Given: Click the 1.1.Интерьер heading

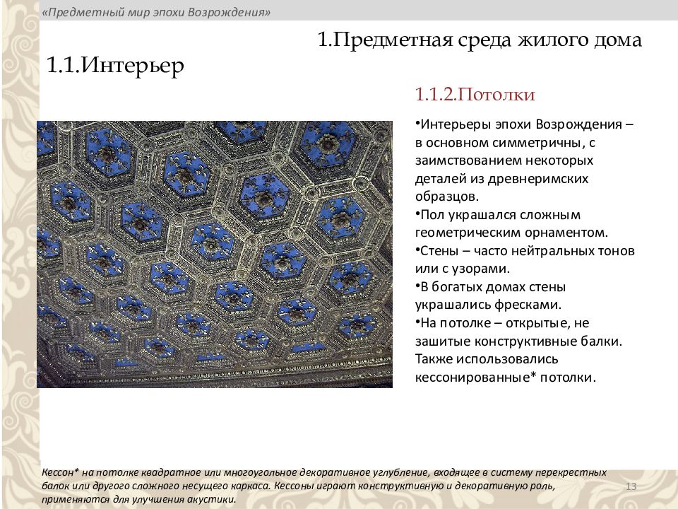Looking at the screenshot, I should [115, 65].
